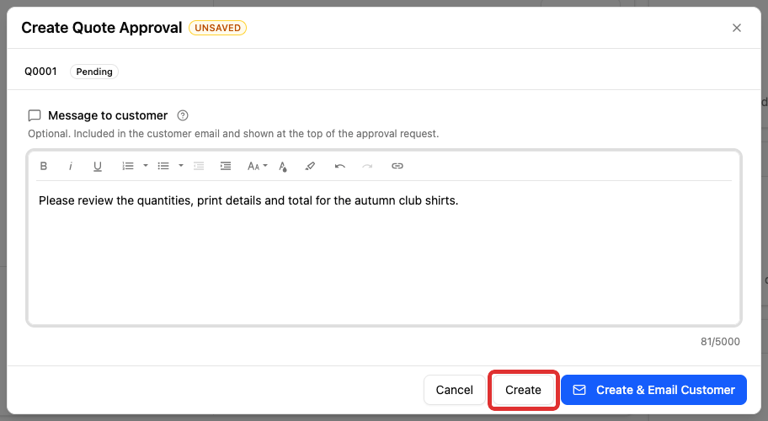
Task: Click the Cancel button
Action: (x=455, y=390)
